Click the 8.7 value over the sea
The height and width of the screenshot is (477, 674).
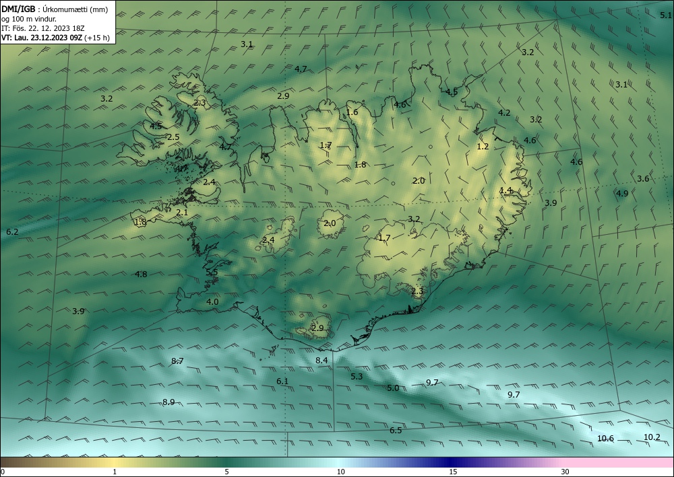pos(177,361)
